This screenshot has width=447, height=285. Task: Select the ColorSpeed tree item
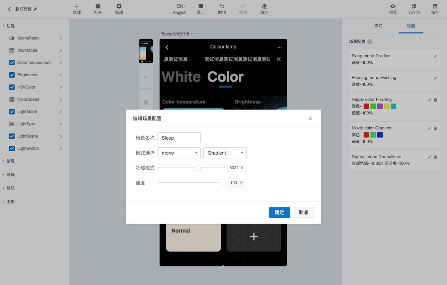click(28, 100)
